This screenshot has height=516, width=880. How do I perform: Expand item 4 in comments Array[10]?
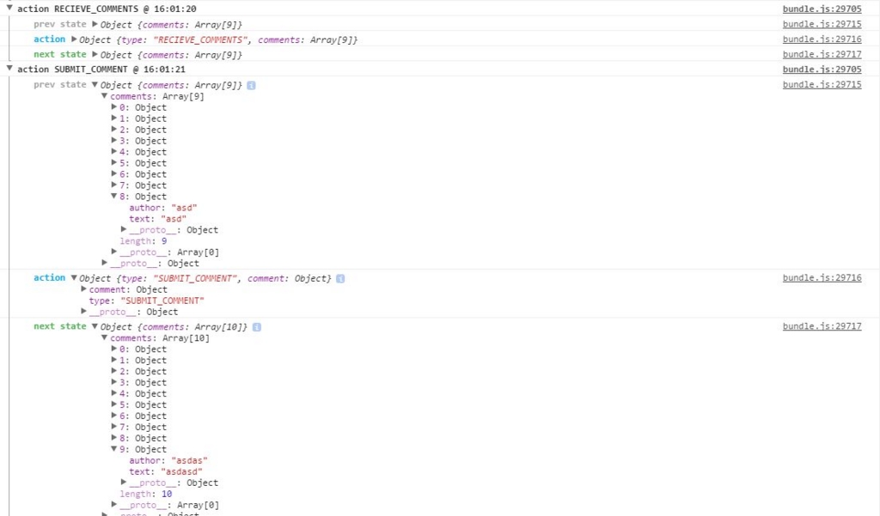point(114,393)
